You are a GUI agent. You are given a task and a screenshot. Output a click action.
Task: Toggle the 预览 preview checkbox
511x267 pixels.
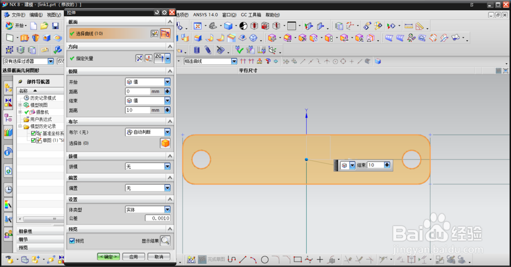72,241
